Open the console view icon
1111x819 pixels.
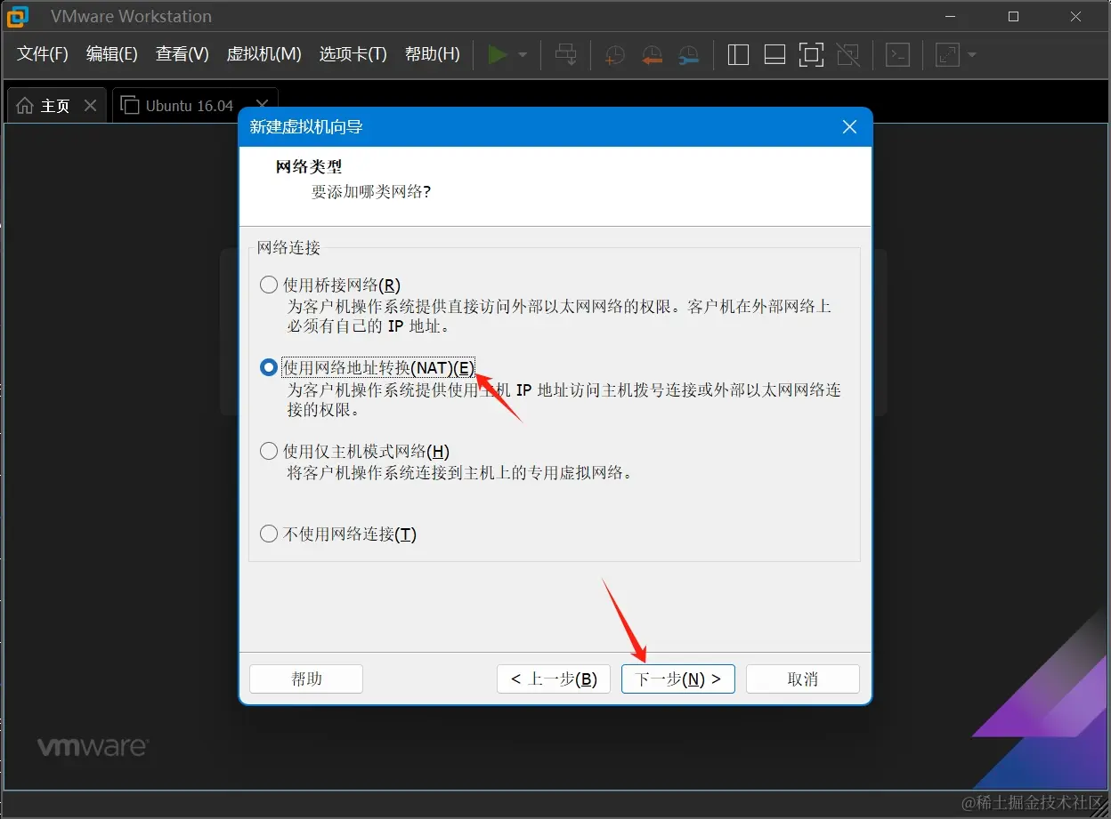click(898, 55)
